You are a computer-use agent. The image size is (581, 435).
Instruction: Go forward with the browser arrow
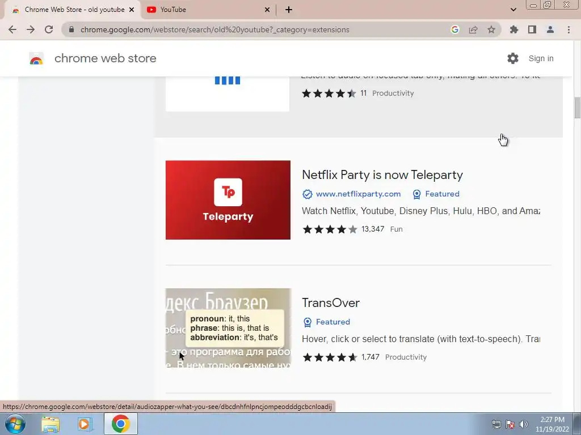(x=31, y=29)
